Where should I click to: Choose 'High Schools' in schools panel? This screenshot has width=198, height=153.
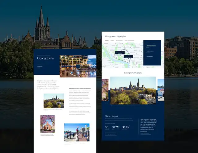click(x=149, y=56)
